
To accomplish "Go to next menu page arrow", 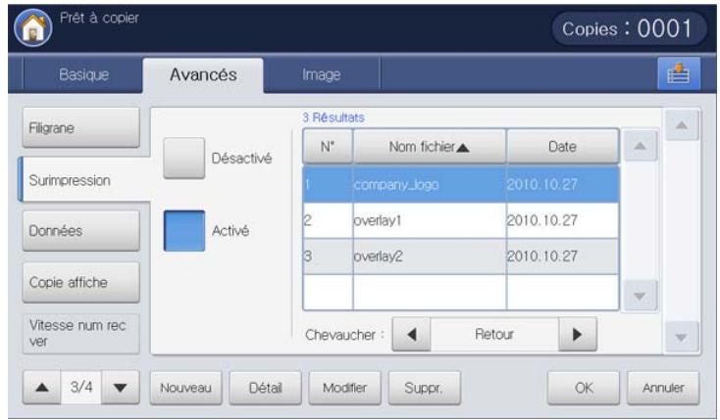I will point(121,388).
